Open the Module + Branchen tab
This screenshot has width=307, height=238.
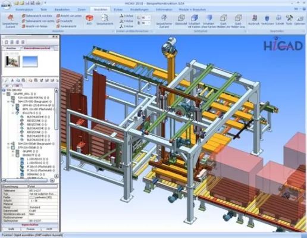click(192, 10)
